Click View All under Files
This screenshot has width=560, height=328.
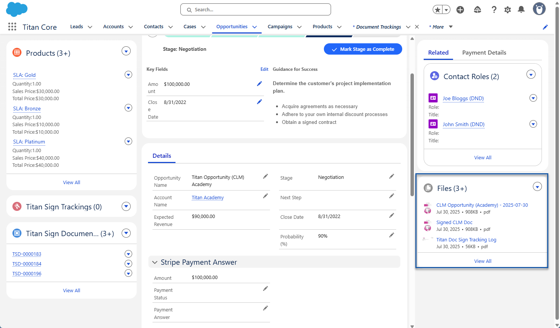point(482,261)
